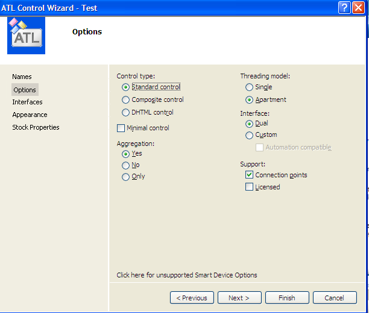Select Apartment threading model
This screenshot has width=369, height=313.
click(249, 100)
